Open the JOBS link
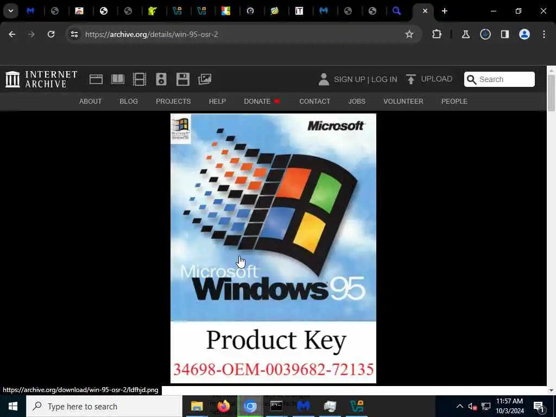This screenshot has height=417, width=556. pyautogui.click(x=357, y=102)
